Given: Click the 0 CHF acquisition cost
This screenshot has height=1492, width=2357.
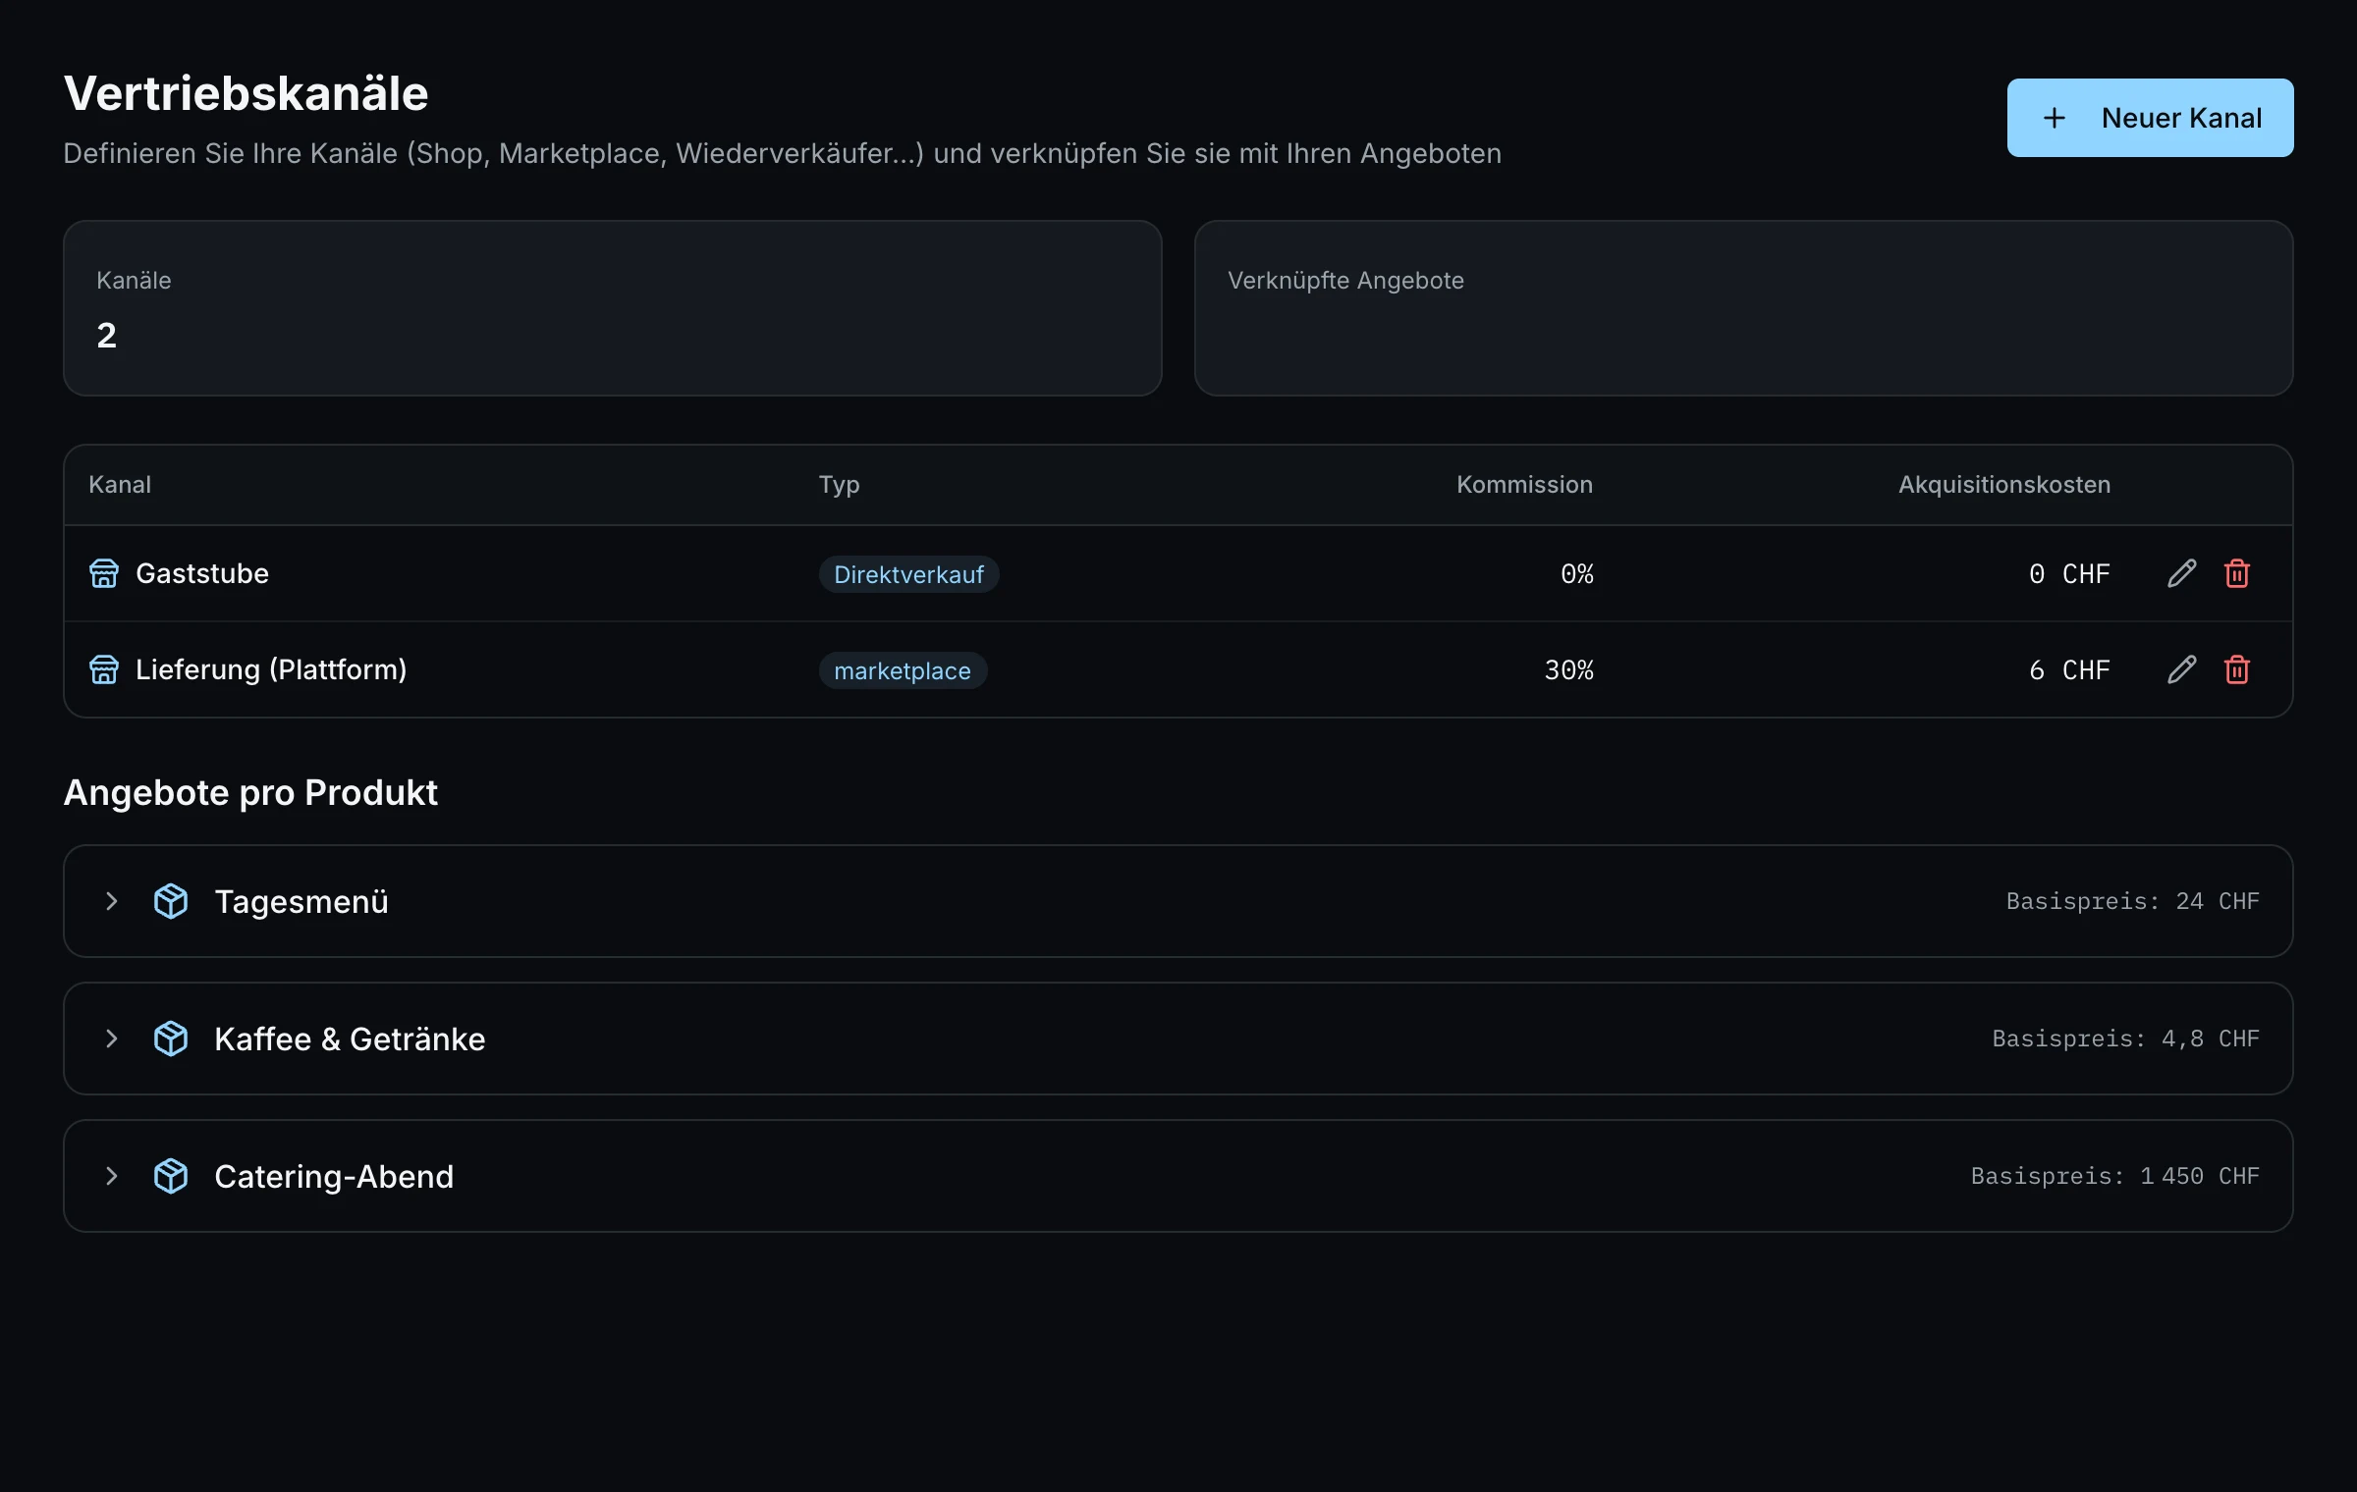Looking at the screenshot, I should pos(2069,573).
